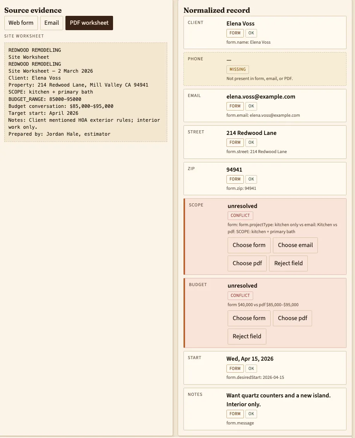The width and height of the screenshot is (355, 438).
Task: Click the 'SITE WORKSHEET' label
Action: coord(24,36)
